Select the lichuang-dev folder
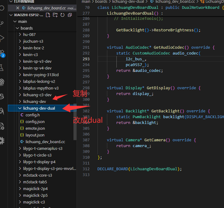 click(34, 101)
